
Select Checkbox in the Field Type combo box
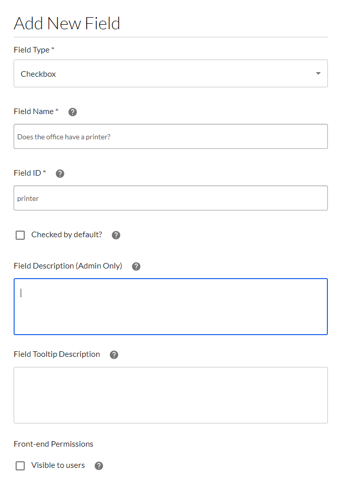point(170,73)
